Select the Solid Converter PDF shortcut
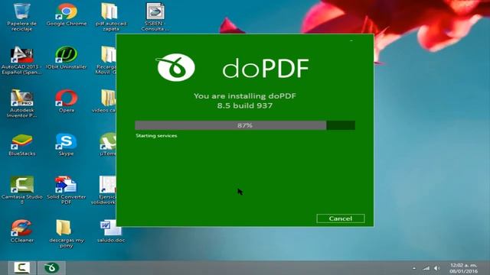Screen dimensions: 490x275 tap(67, 190)
